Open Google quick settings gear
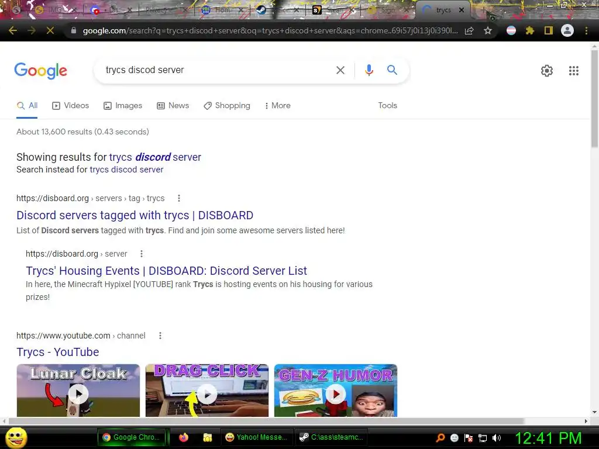The width and height of the screenshot is (599, 449). pyautogui.click(x=547, y=71)
